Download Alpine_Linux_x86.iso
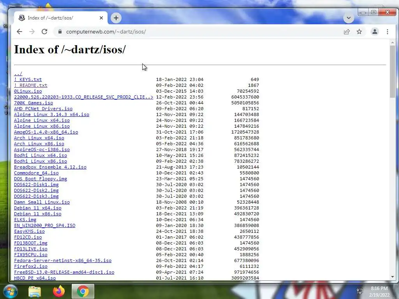 click(42, 127)
